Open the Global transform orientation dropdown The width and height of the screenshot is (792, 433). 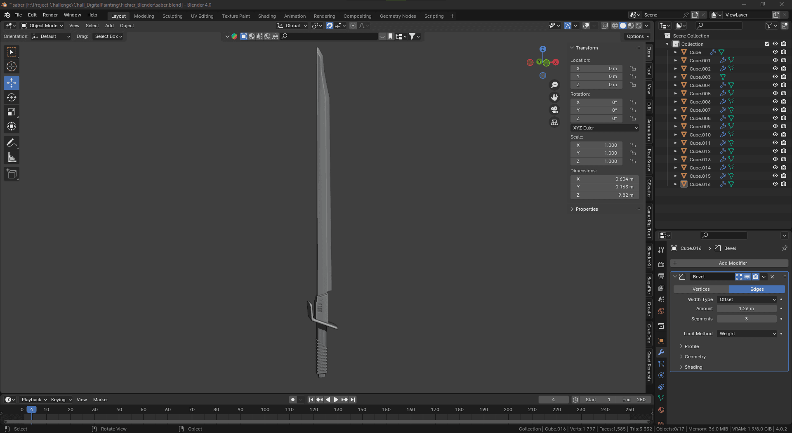pyautogui.click(x=292, y=26)
